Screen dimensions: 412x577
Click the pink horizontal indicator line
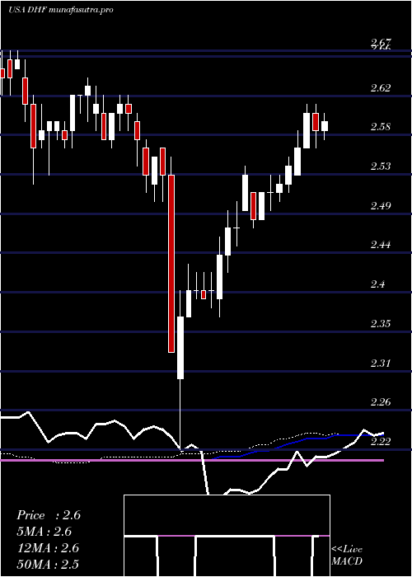click(192, 460)
